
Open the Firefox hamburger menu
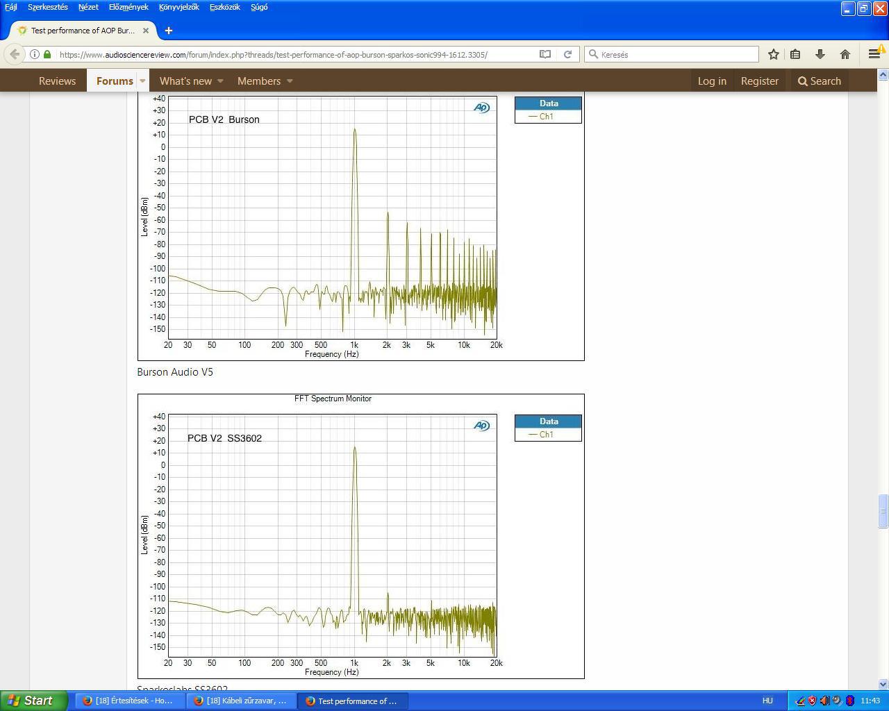pyautogui.click(x=874, y=54)
